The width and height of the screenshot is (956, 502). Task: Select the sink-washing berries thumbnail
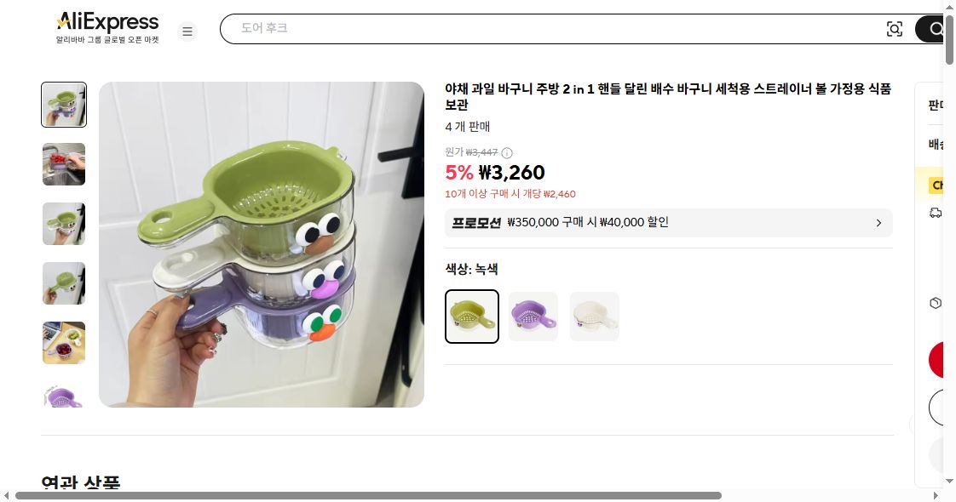point(63,164)
